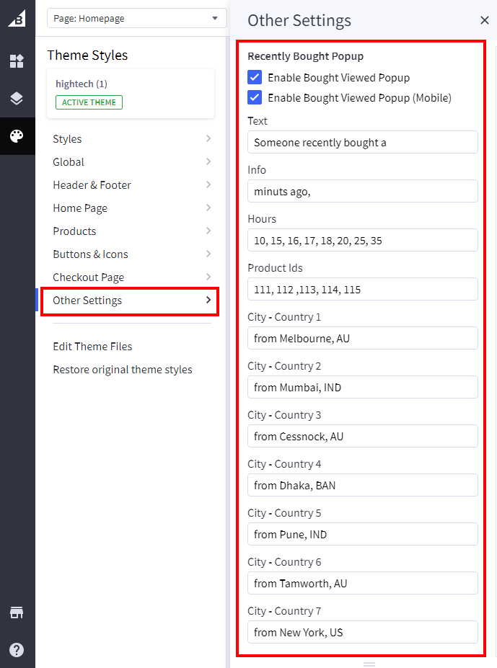Expand the Header & Footer section
The width and height of the screenshot is (497, 668).
[x=131, y=185]
